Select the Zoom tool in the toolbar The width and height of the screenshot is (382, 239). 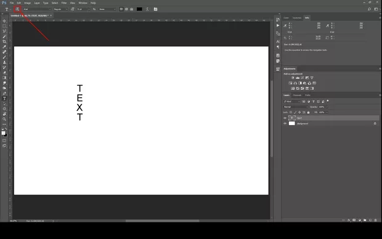(4, 119)
